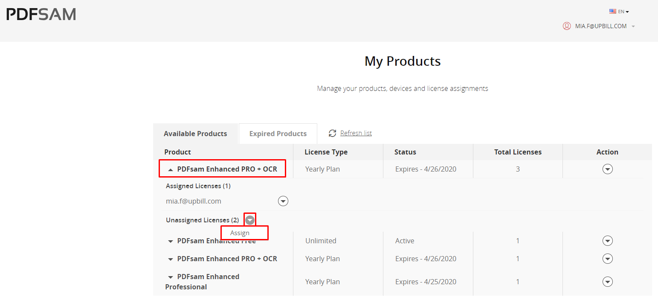Switch to the Available Products tab

(195, 134)
